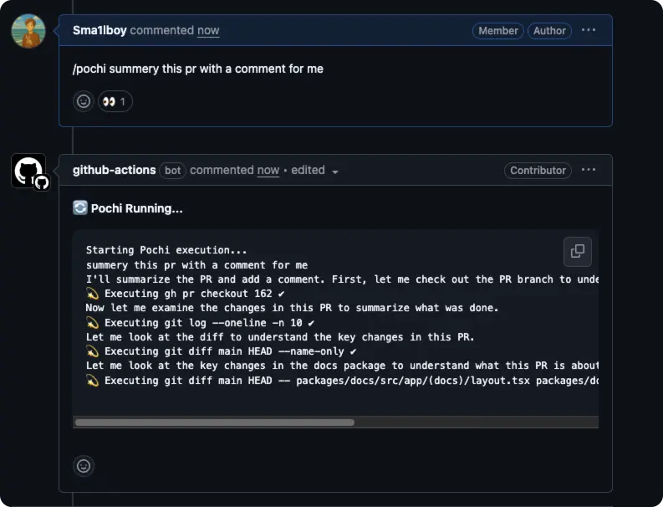The height and width of the screenshot is (507, 663).
Task: Click the Author badge label
Action: point(549,30)
